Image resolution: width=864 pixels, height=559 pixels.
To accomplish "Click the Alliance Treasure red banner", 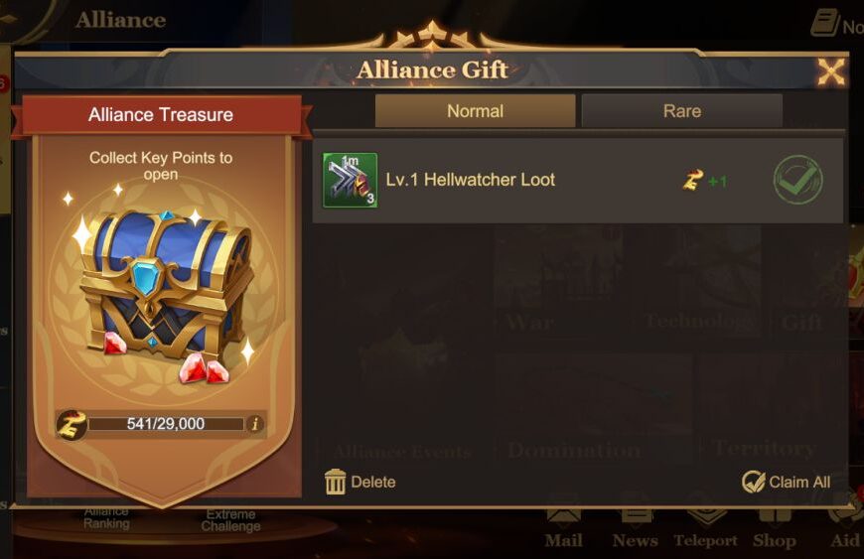I will pos(161,114).
